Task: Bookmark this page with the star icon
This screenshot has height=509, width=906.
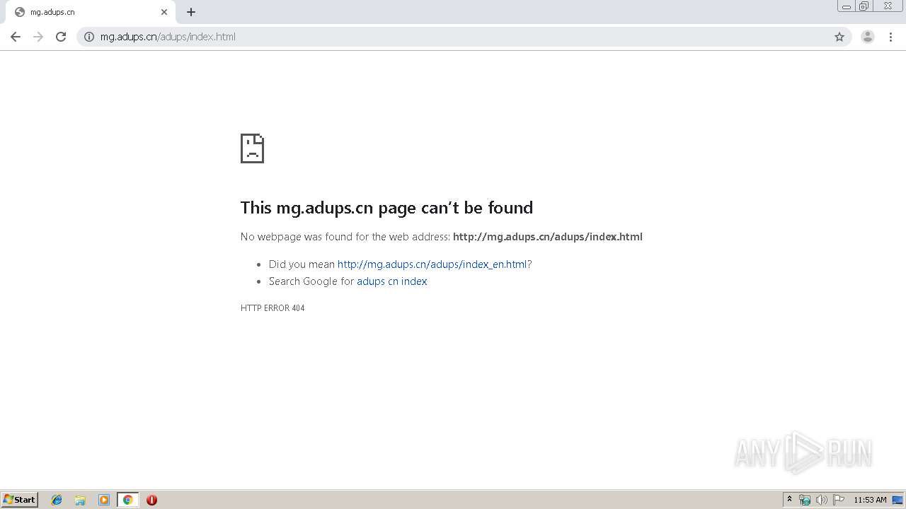Action: pos(839,37)
